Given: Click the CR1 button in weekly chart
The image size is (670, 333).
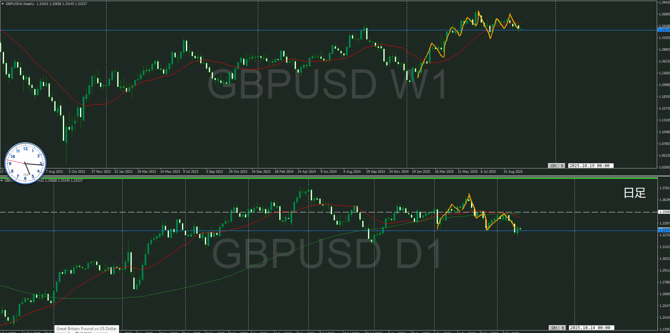Looking at the screenshot, I should tap(553, 166).
